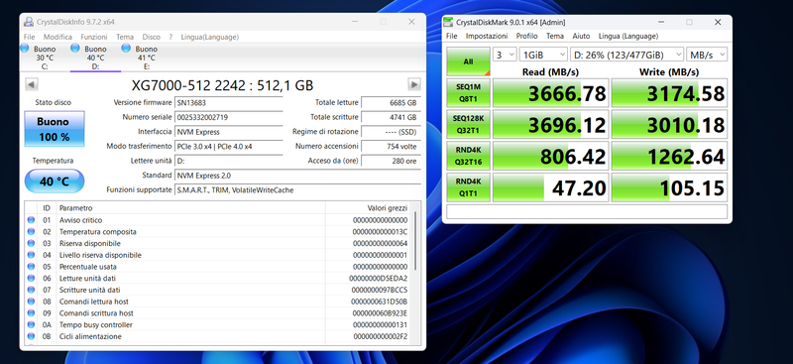Start all benchmarks with All button
This screenshot has height=364, width=793.
468,61
